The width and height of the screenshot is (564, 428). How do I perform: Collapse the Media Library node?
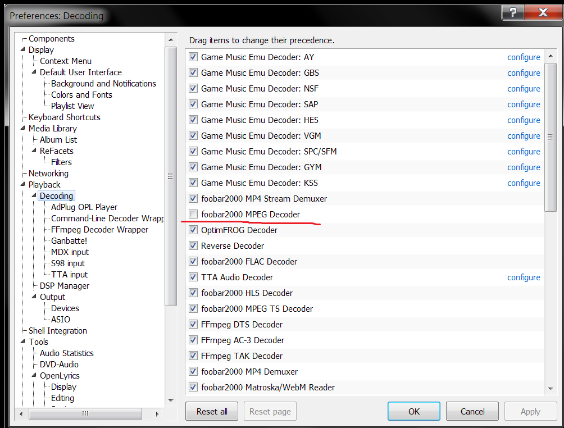23,128
